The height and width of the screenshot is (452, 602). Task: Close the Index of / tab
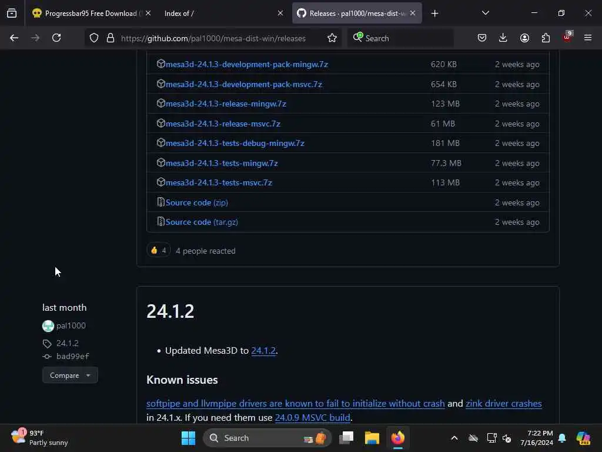[280, 14]
